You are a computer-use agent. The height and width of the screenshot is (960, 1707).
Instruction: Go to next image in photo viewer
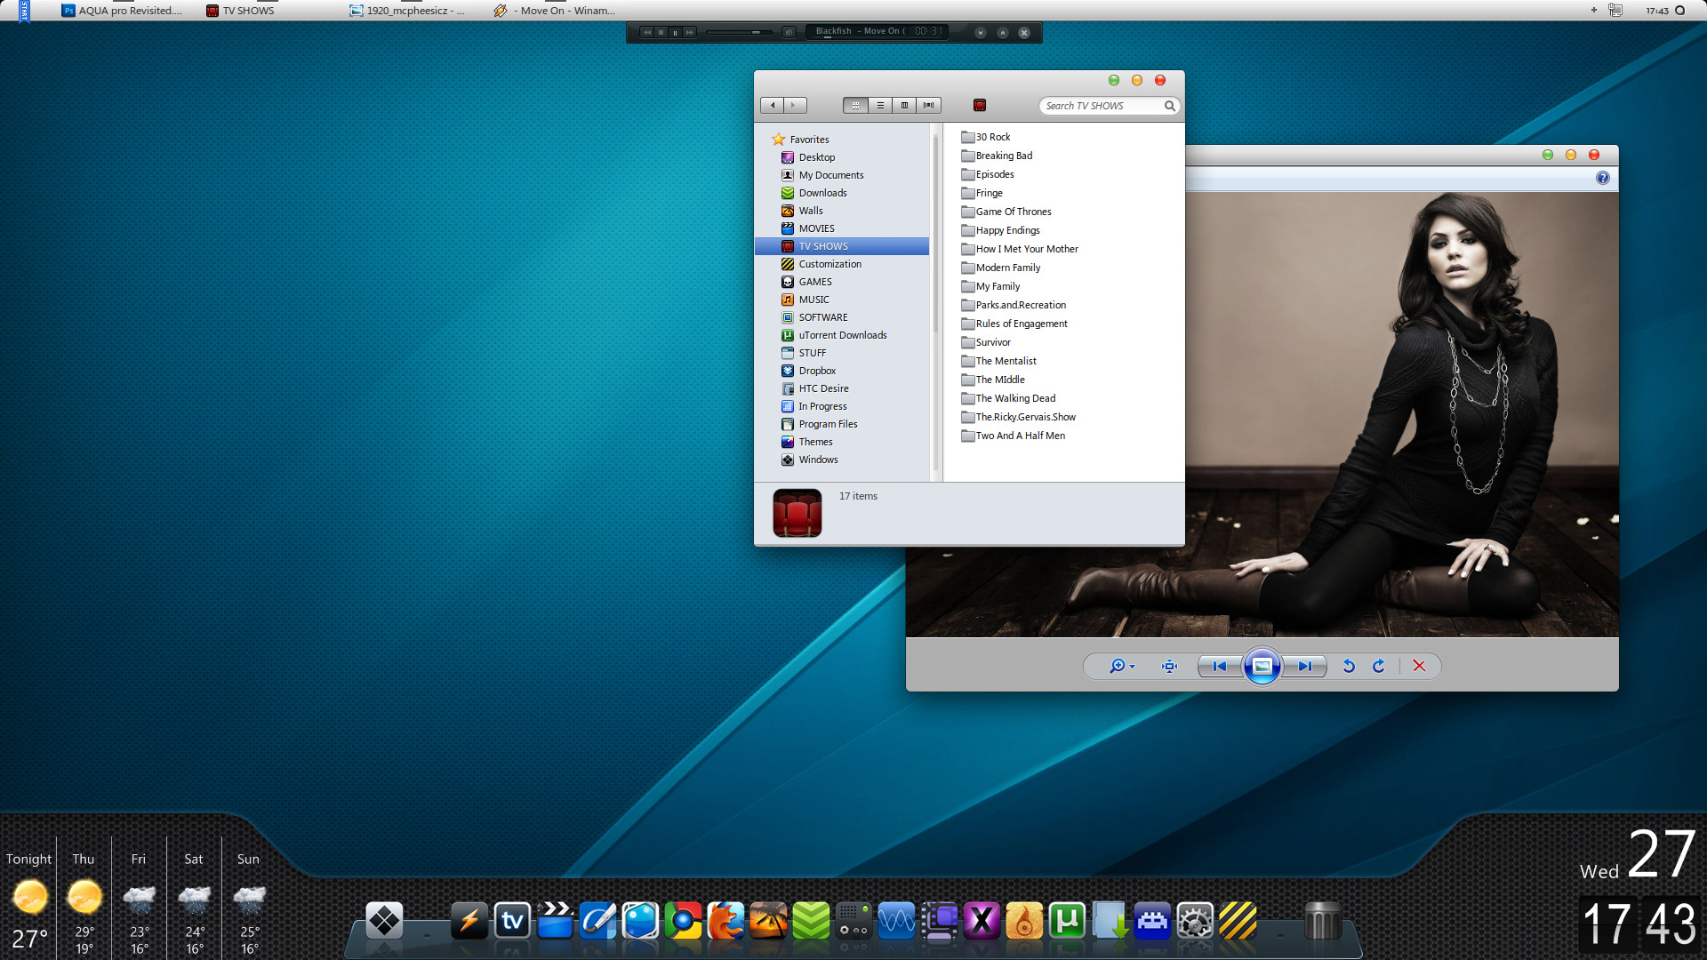pyautogui.click(x=1304, y=666)
